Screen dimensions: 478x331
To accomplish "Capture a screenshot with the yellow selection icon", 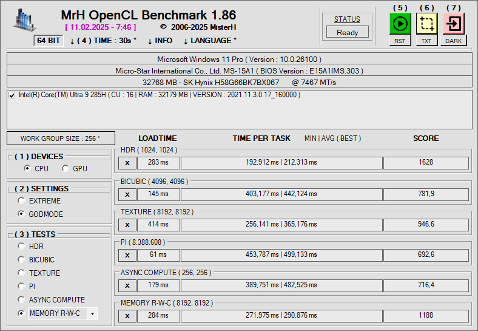I will [x=426, y=24].
